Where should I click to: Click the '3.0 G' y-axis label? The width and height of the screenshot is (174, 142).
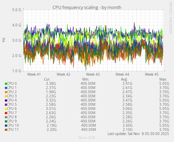pos(17,40)
